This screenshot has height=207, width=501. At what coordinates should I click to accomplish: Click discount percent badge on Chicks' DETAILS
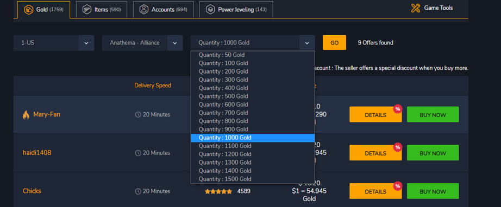click(397, 185)
